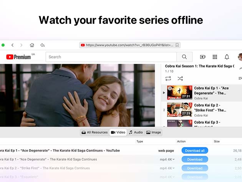Click the YouTube favicon in address bar
The image size is (242, 182).
point(83,45)
